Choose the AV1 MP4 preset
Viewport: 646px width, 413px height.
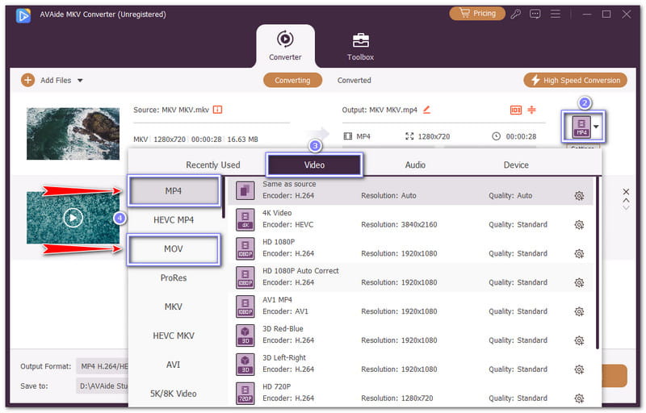pos(410,306)
